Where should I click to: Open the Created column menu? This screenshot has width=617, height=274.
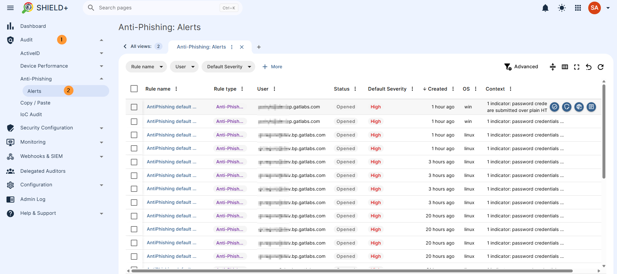(453, 89)
